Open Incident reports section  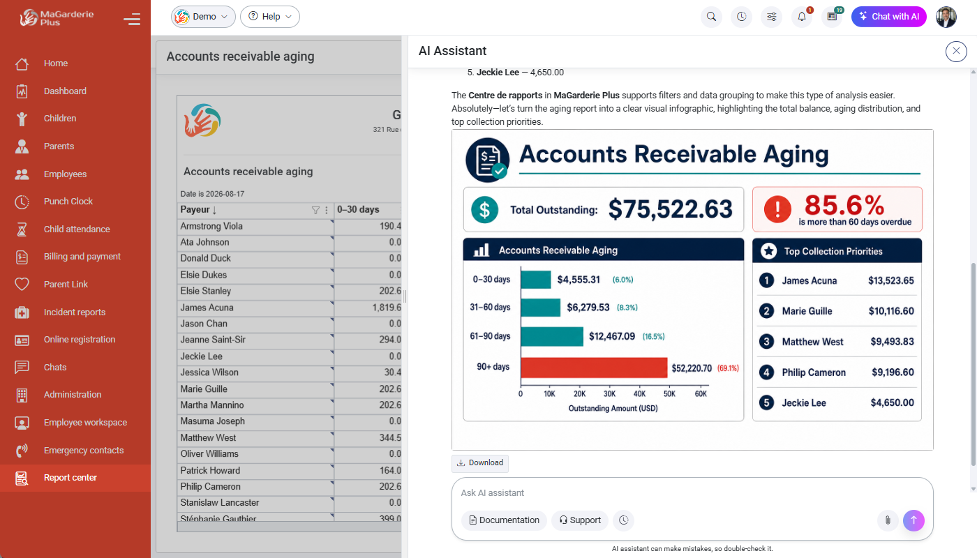pyautogui.click(x=75, y=312)
